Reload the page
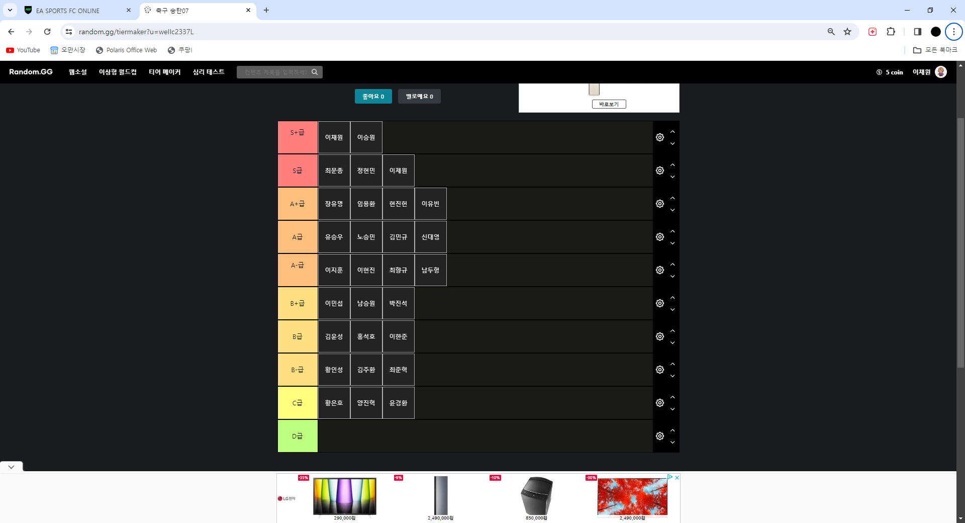This screenshot has width=965, height=523. 47,32
